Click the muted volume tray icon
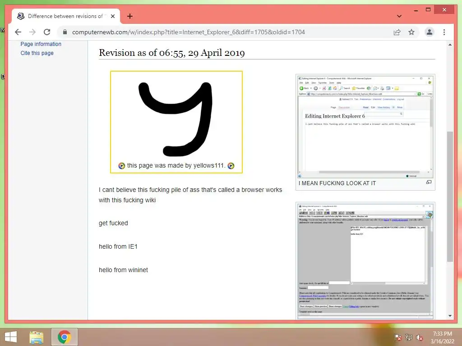 coord(420,337)
